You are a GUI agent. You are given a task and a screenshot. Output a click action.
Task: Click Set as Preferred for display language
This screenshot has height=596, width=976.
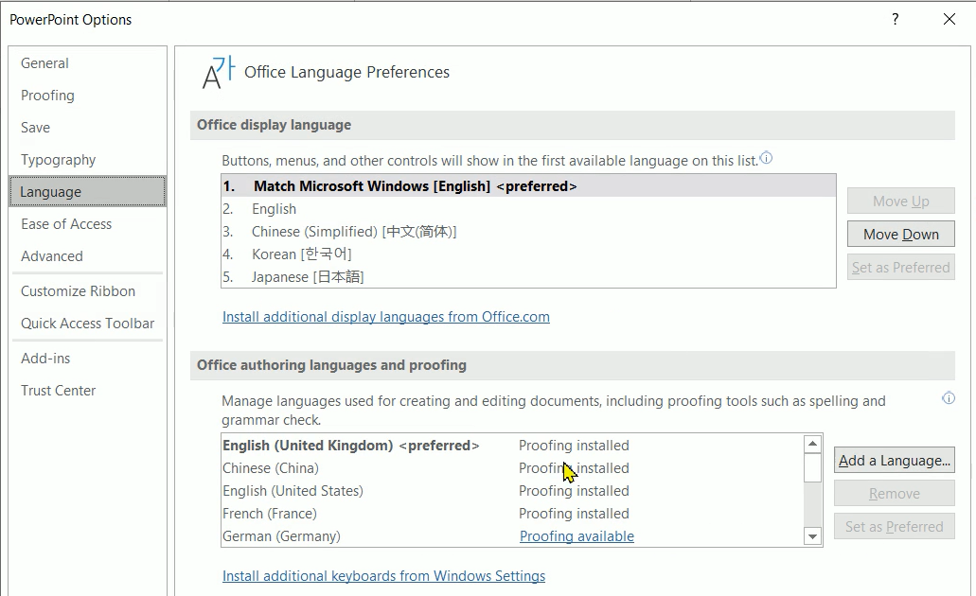(900, 268)
